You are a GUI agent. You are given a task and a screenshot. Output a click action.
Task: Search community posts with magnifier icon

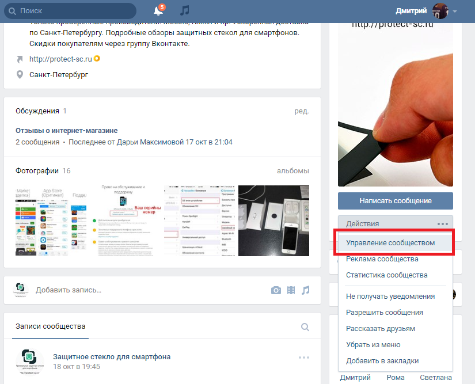[x=305, y=327]
